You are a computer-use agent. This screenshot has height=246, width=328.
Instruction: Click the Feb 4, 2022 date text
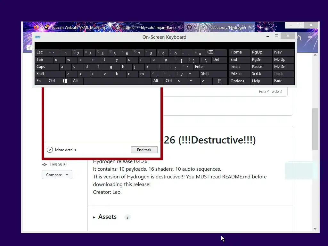270,91
